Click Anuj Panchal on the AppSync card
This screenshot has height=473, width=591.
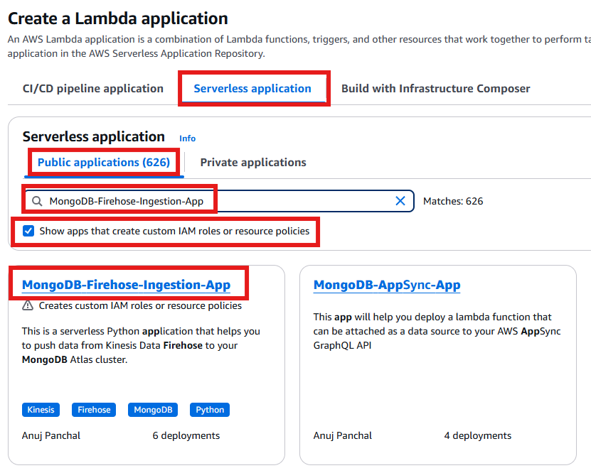point(342,435)
